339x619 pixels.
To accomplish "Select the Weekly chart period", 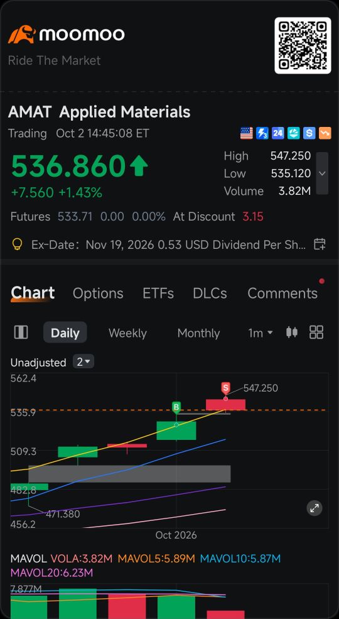I will tap(127, 333).
